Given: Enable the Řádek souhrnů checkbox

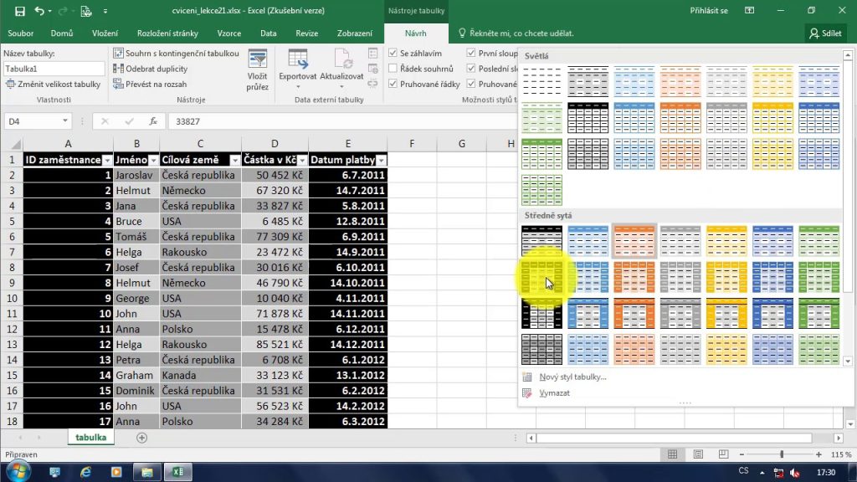Looking at the screenshot, I should pyautogui.click(x=393, y=68).
